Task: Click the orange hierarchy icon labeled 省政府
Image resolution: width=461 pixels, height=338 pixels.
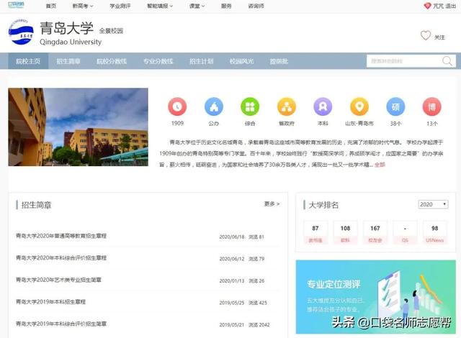Action: [x=287, y=106]
